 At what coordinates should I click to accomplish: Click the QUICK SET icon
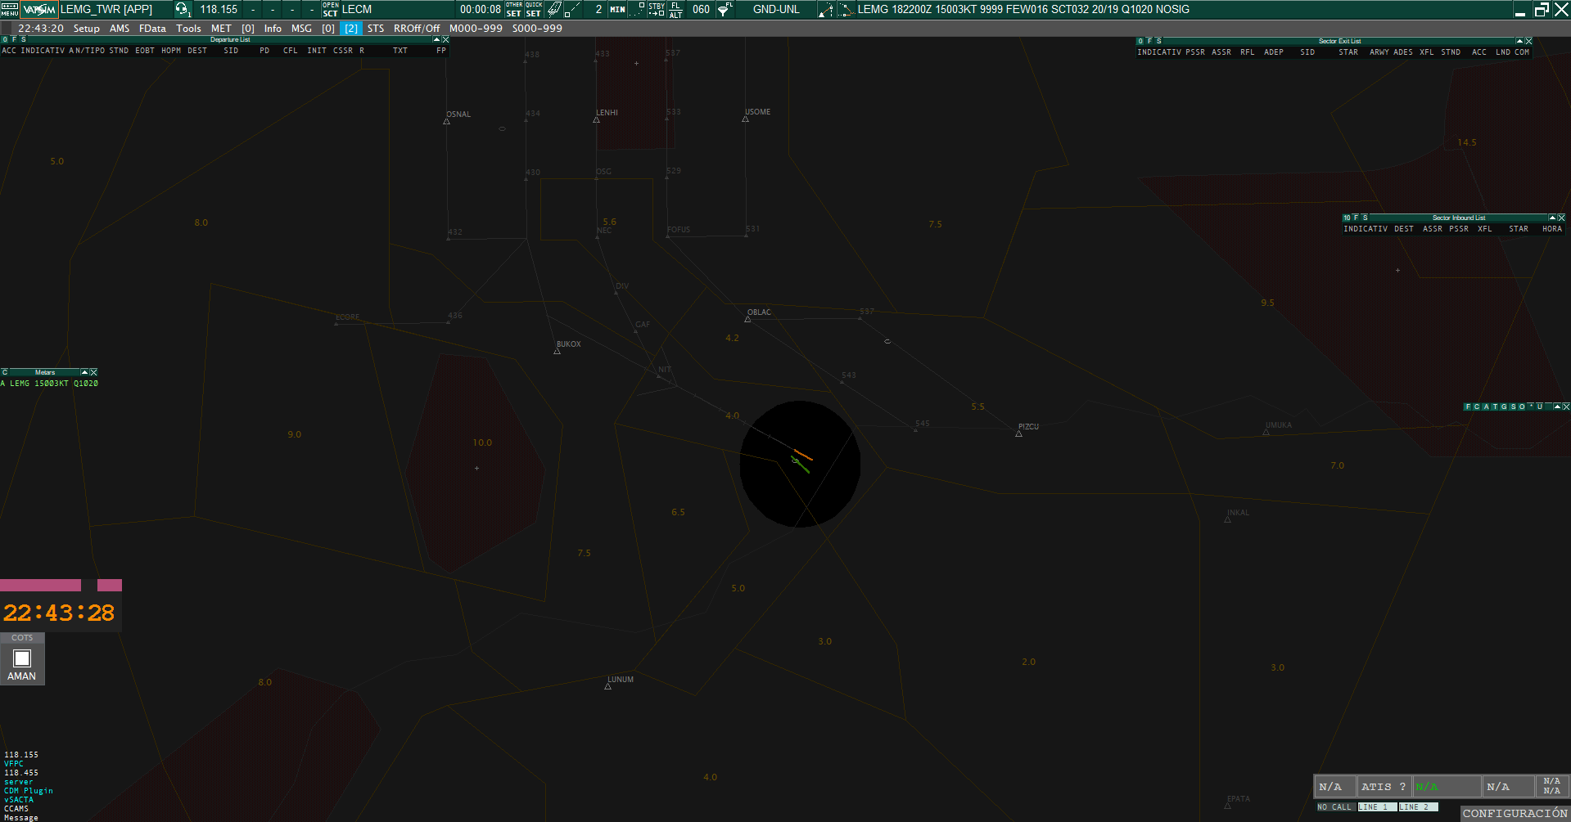tap(533, 10)
